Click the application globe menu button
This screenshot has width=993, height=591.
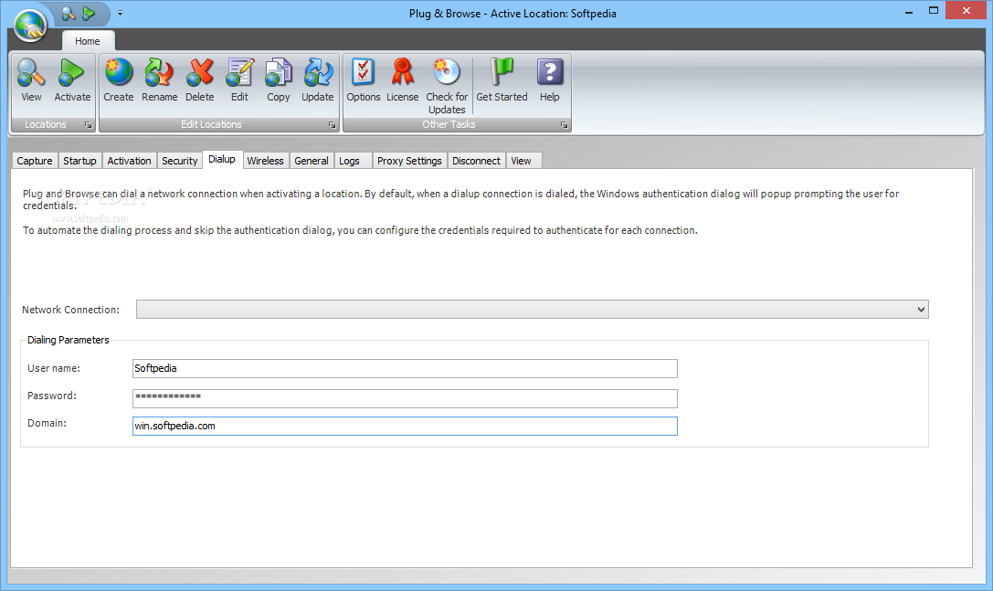[30, 26]
